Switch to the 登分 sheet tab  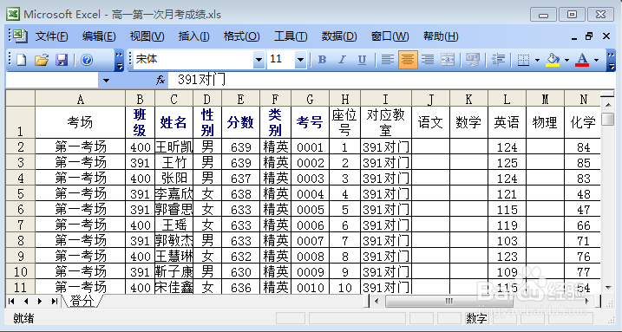coord(82,301)
